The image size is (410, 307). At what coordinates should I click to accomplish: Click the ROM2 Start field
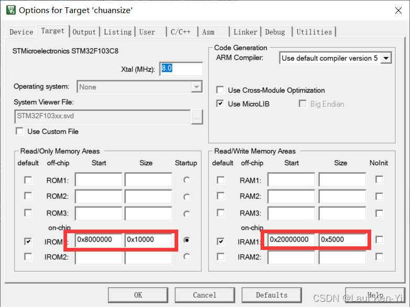click(x=99, y=197)
